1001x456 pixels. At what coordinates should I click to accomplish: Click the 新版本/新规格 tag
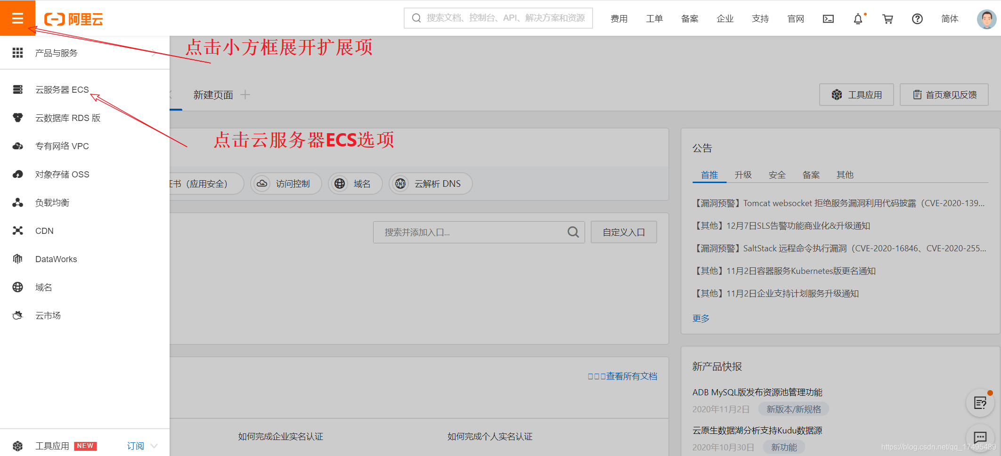pyautogui.click(x=794, y=409)
